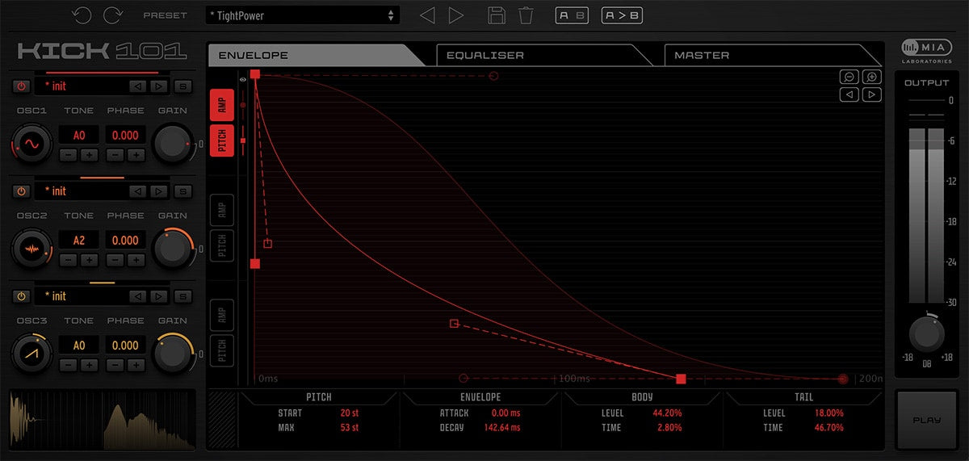Screen dimensions: 969x461
Task: Zoom out on envelope graph
Action: click(849, 77)
